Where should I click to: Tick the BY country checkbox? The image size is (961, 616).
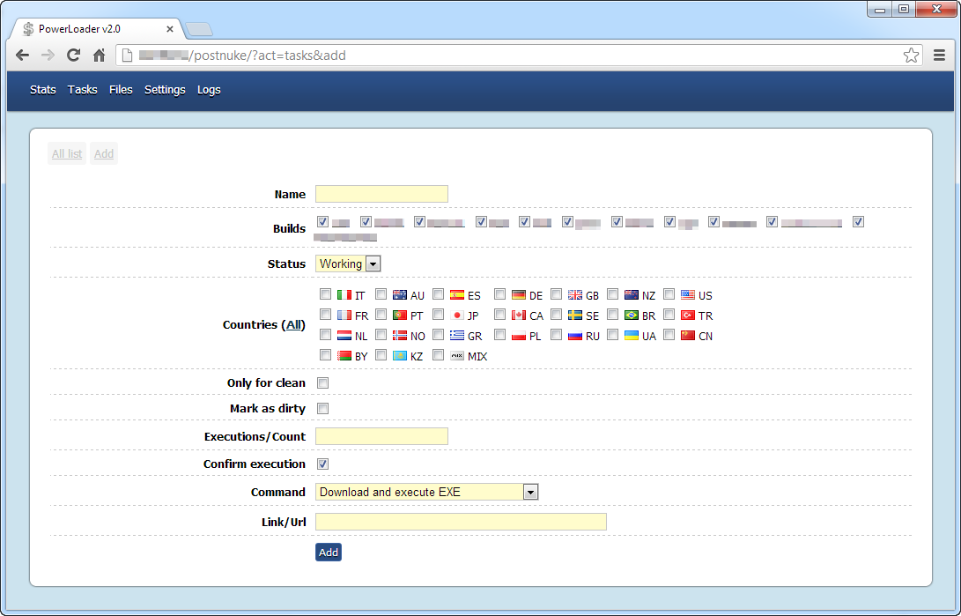coord(325,355)
